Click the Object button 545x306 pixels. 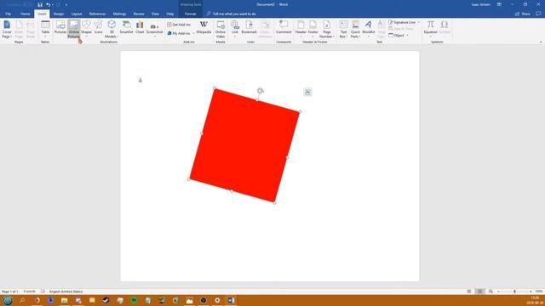coord(396,36)
